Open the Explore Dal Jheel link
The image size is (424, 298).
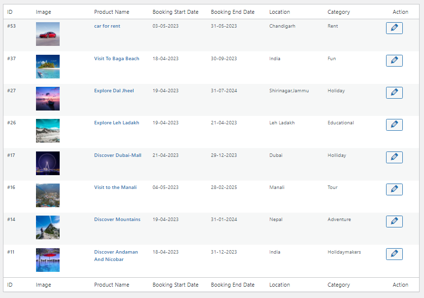click(114, 91)
